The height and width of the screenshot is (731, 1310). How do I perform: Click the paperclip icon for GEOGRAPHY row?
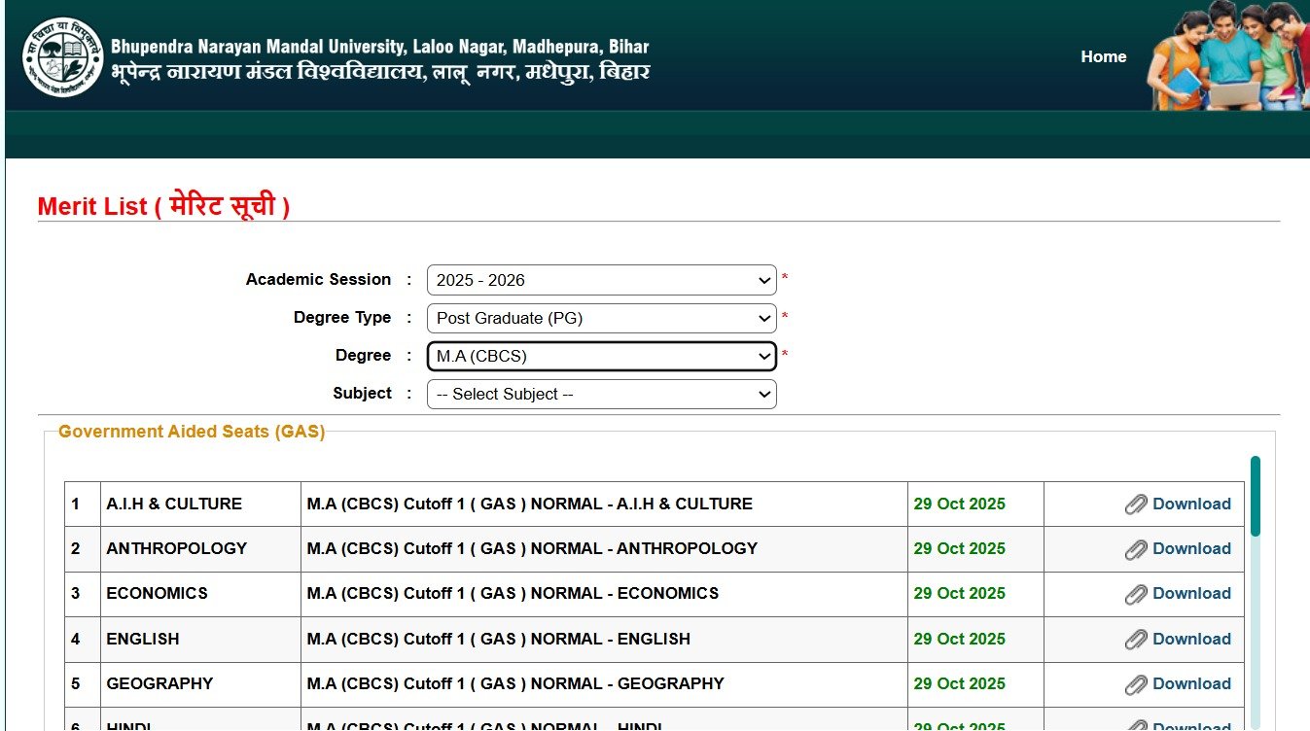tap(1138, 683)
